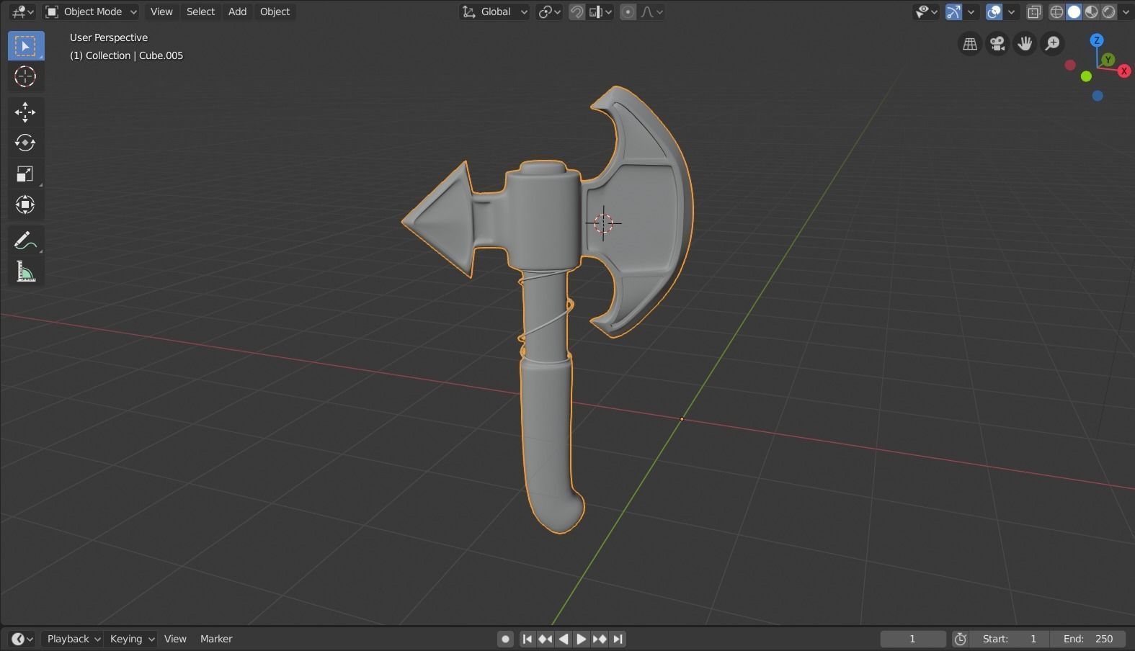The width and height of the screenshot is (1135, 651).
Task: Toggle the preview range clock icon
Action: [960, 639]
